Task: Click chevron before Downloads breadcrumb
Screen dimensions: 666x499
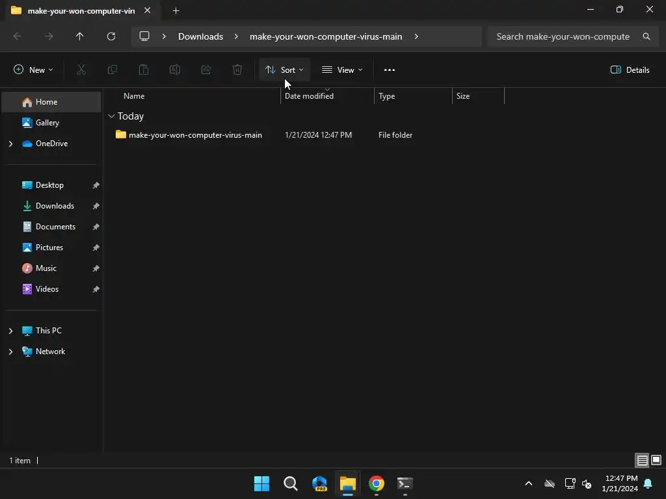Action: click(164, 36)
